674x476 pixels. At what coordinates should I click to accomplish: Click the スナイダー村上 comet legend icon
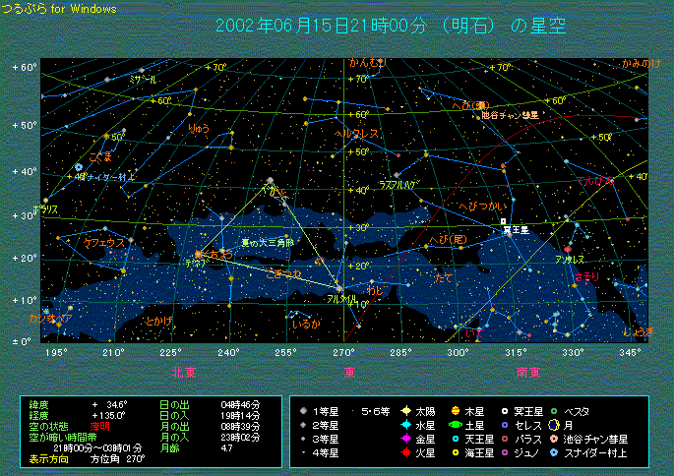554,452
